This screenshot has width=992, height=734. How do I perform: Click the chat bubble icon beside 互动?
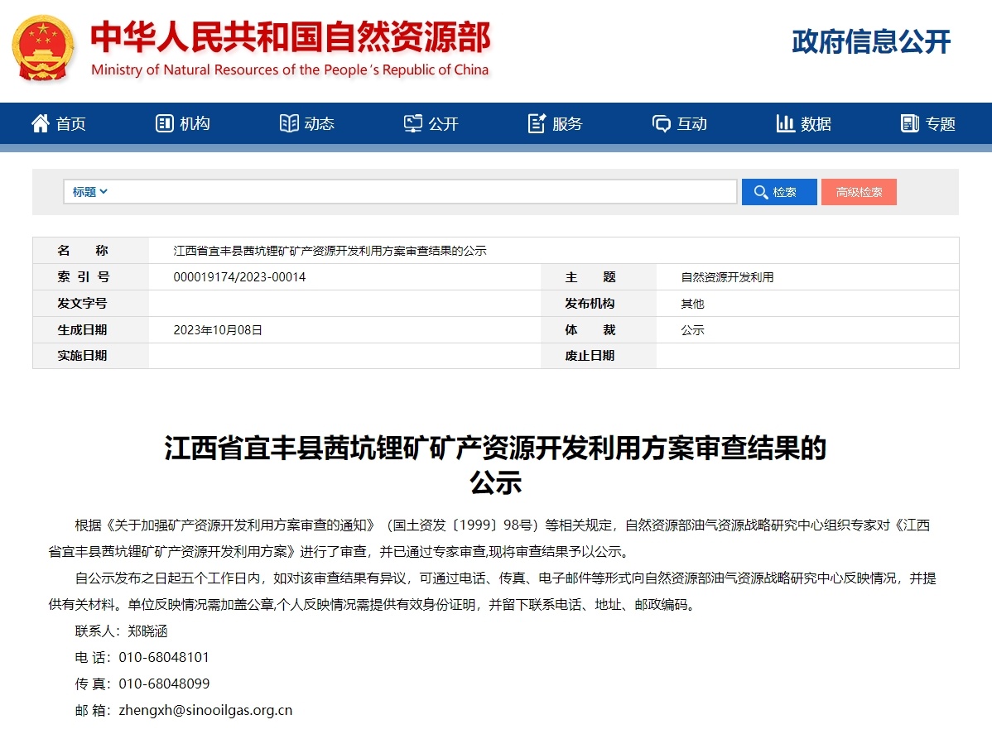coord(662,123)
